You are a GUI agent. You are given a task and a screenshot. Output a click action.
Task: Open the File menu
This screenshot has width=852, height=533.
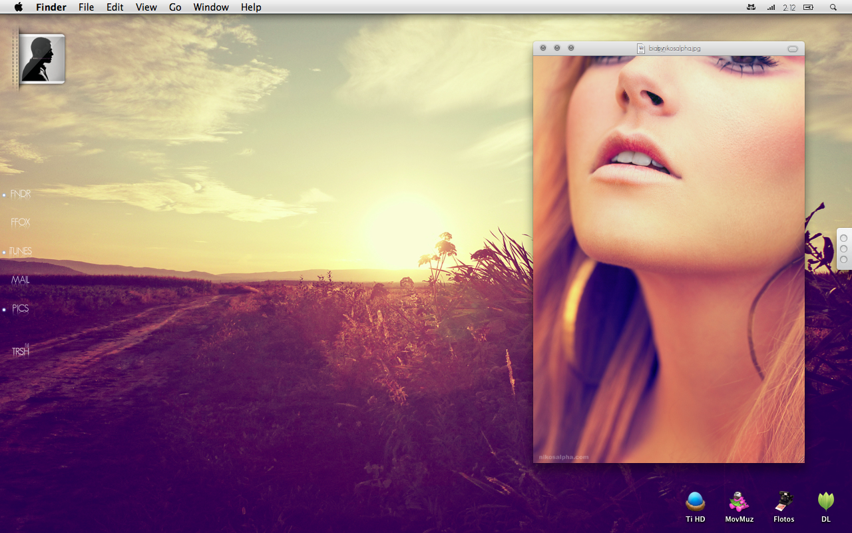pos(86,7)
